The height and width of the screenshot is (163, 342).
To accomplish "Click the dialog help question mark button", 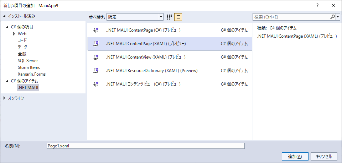I will coord(317,6).
